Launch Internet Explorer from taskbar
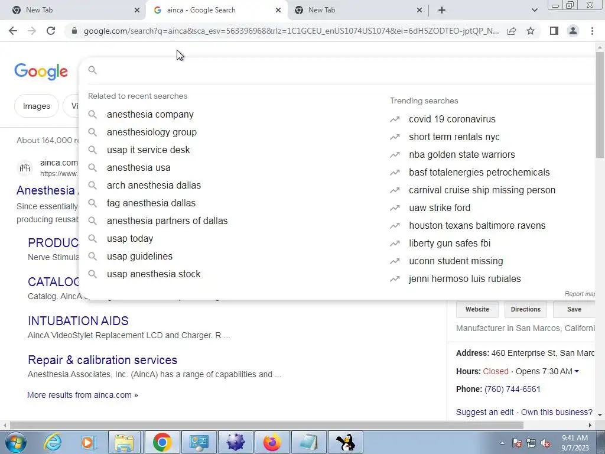The height and width of the screenshot is (454, 605). 52,442
